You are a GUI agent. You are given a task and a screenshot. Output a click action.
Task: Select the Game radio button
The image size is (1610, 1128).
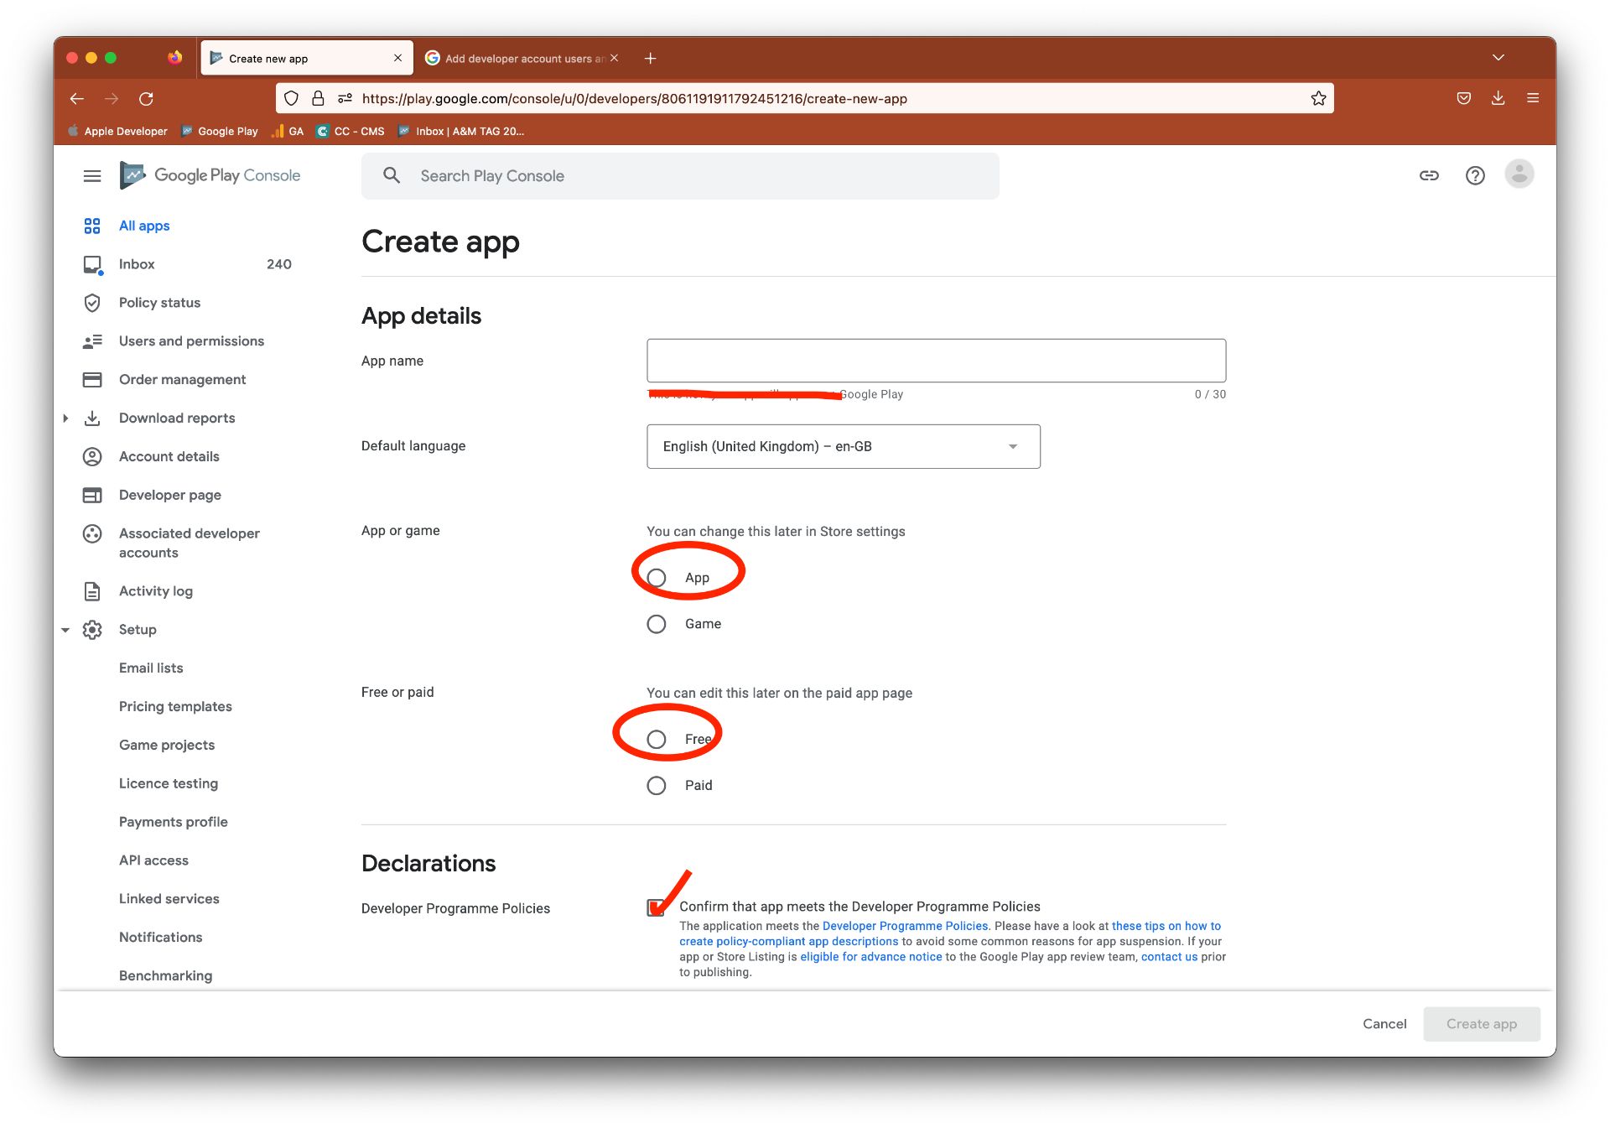coord(657,624)
